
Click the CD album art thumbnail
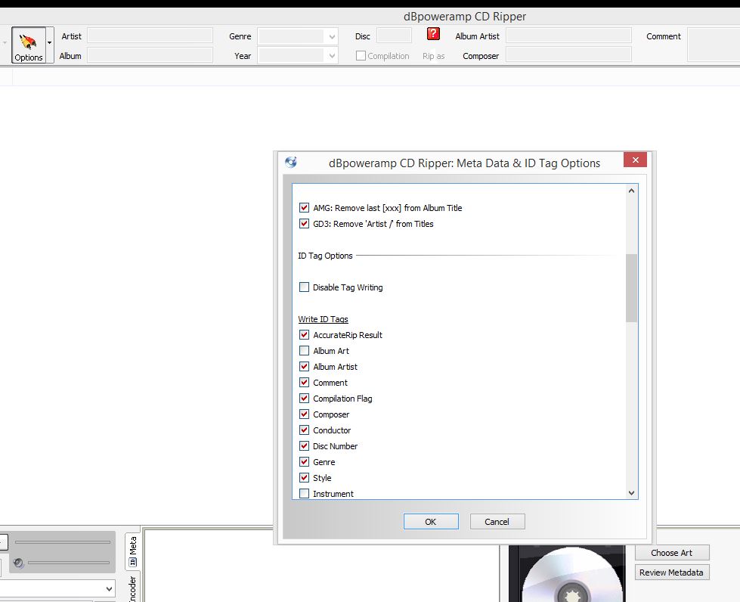(568, 574)
